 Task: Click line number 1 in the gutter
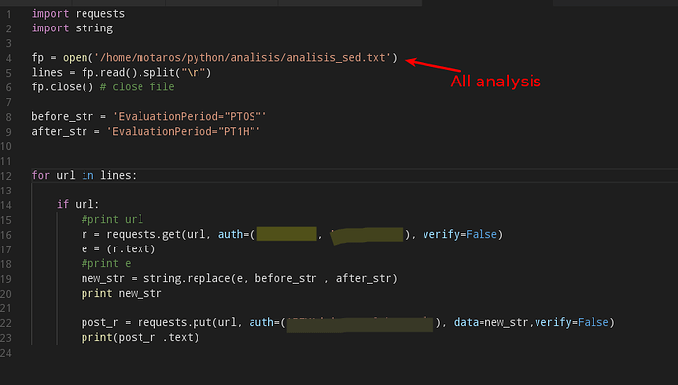coord(9,15)
